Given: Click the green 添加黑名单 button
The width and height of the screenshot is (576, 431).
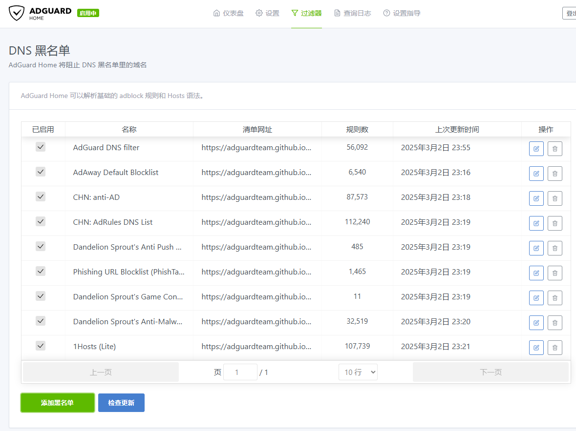Looking at the screenshot, I should tap(58, 403).
